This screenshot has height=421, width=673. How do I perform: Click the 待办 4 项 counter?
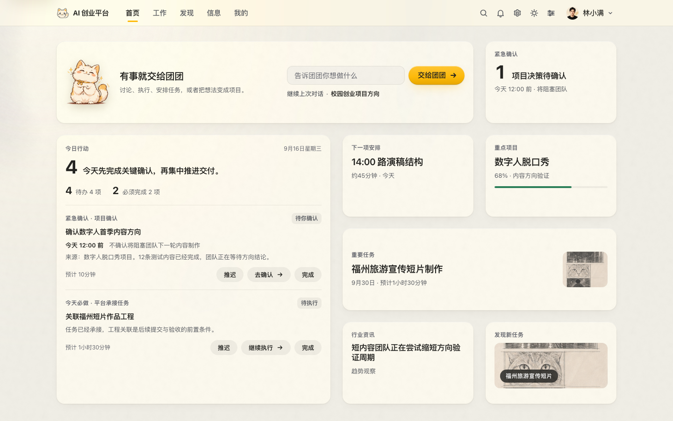[83, 191]
